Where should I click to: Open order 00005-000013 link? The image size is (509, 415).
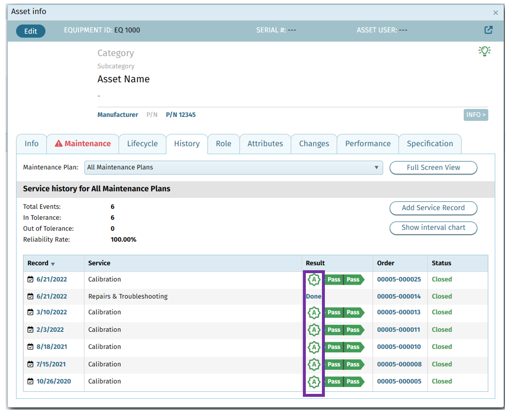(399, 312)
